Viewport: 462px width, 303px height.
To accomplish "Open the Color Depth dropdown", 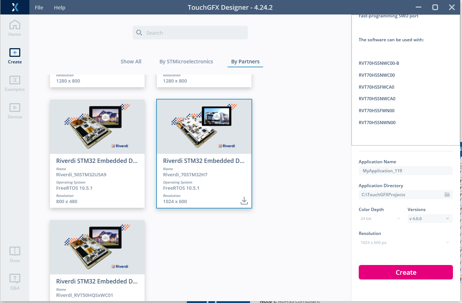I will (380, 218).
